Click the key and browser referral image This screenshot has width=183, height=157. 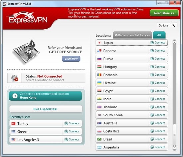(x=26, y=52)
